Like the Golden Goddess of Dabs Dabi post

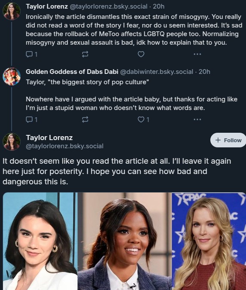click(144, 119)
